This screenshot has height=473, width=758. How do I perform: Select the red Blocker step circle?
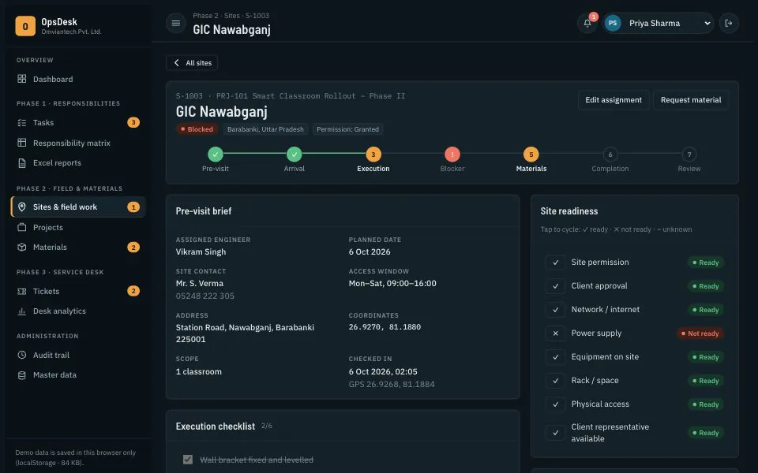(452, 155)
